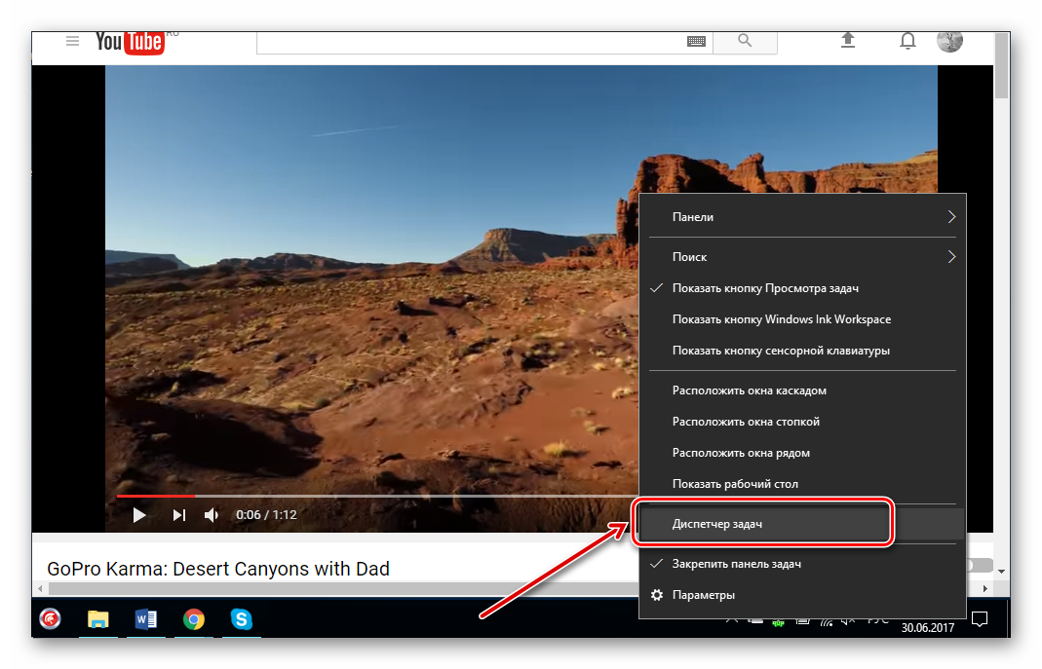Open the YouTube hamburger menu

[x=72, y=41]
